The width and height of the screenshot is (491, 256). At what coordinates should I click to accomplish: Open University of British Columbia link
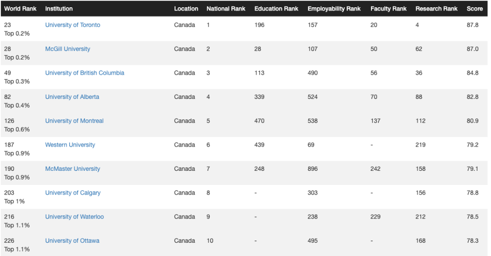point(85,73)
